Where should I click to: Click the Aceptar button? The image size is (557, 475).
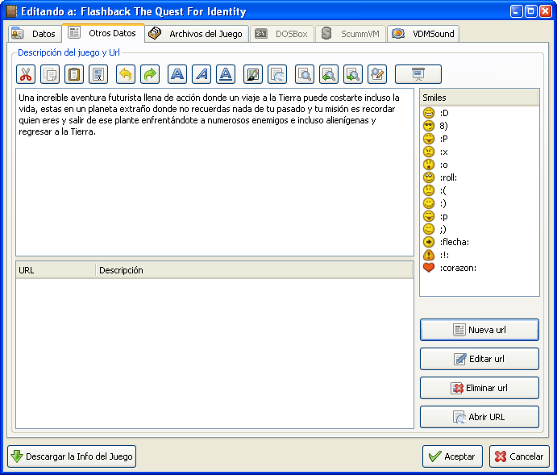pos(452,456)
